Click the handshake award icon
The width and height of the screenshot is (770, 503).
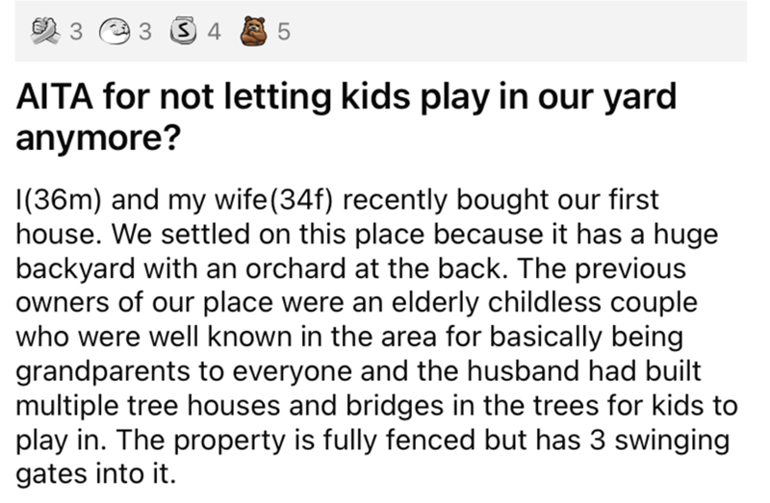click(x=42, y=33)
